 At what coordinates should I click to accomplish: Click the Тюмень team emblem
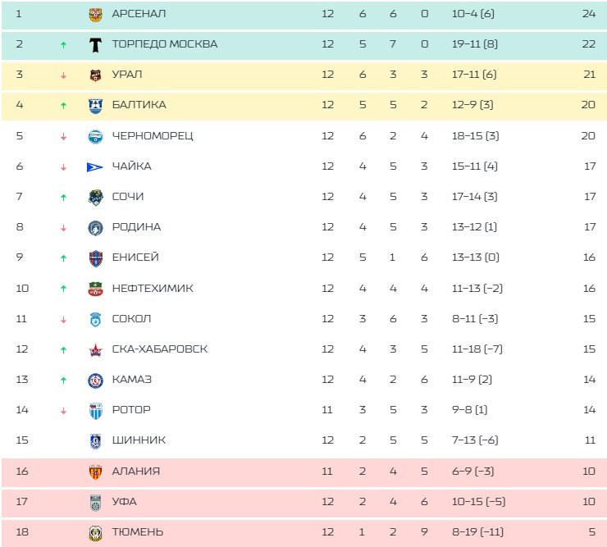click(95, 532)
